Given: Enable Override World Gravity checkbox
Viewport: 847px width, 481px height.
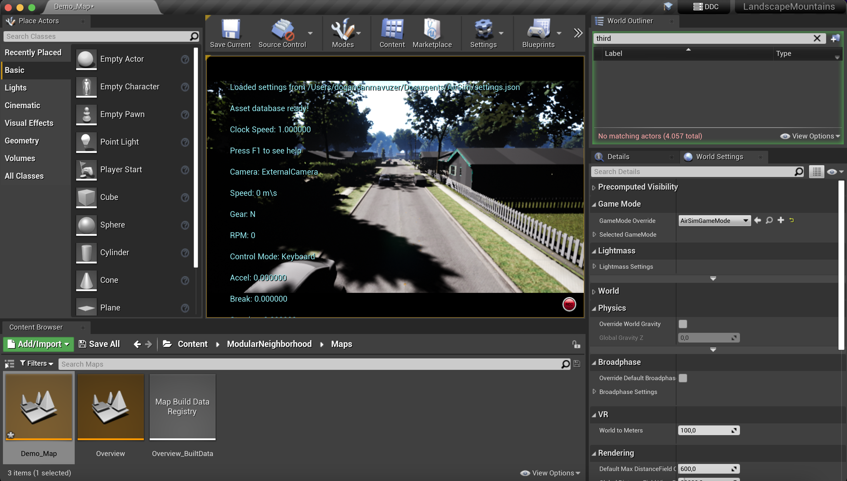Looking at the screenshot, I should pyautogui.click(x=683, y=324).
